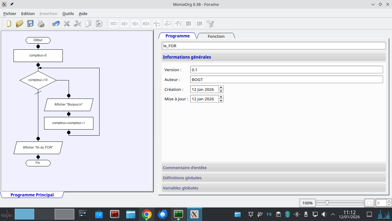
Task: Increase the Création date with the up arrow
Action: coord(221,87)
